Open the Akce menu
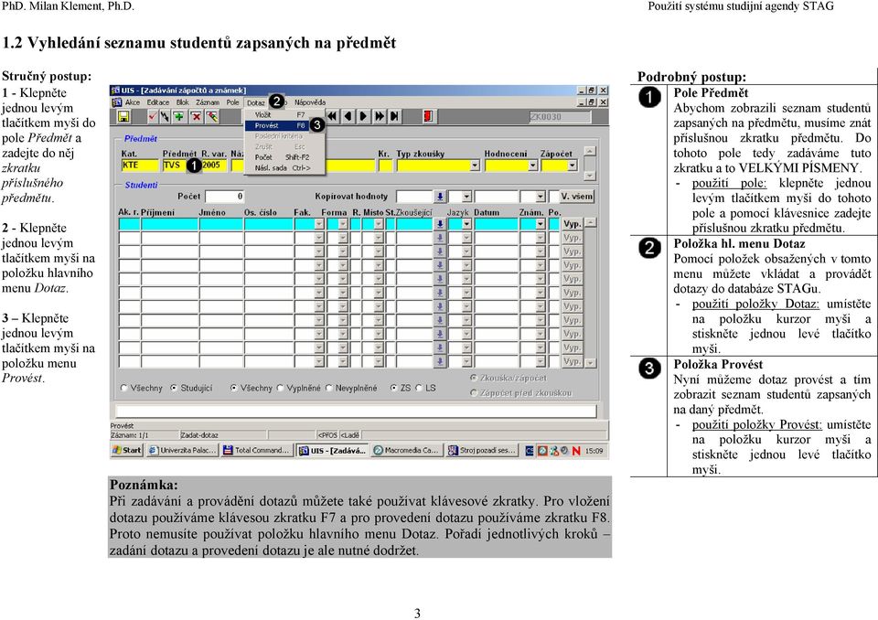 coord(133,102)
